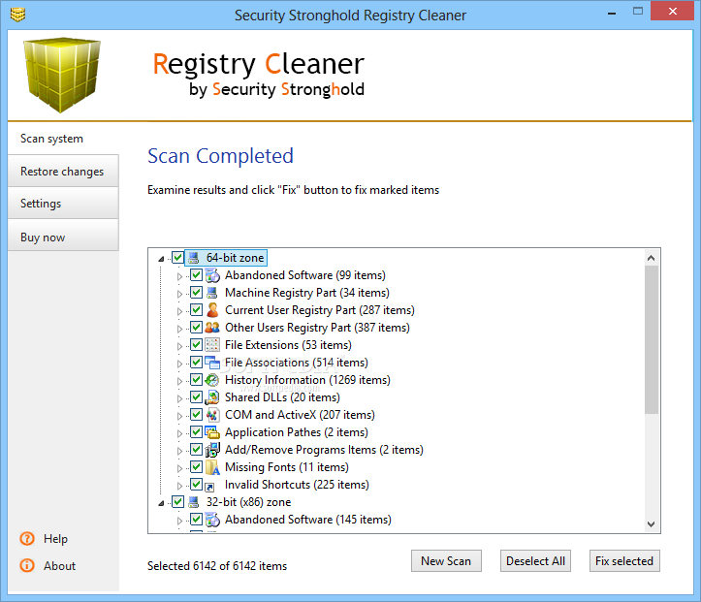Click the scroll down arrow of results list
Image resolution: width=701 pixels, height=602 pixels.
(x=652, y=524)
